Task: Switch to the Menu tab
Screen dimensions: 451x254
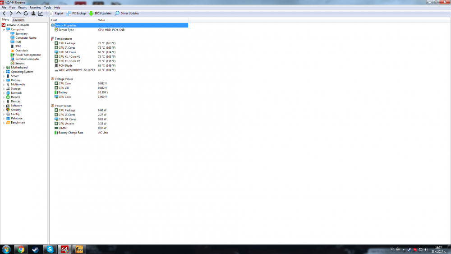Action: 5,19
